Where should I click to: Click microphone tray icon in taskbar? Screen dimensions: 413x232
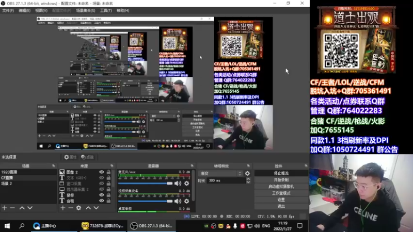click(235, 226)
